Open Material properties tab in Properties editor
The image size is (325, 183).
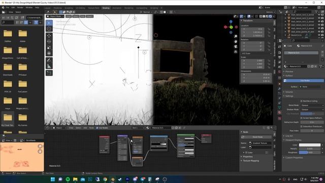[279, 112]
